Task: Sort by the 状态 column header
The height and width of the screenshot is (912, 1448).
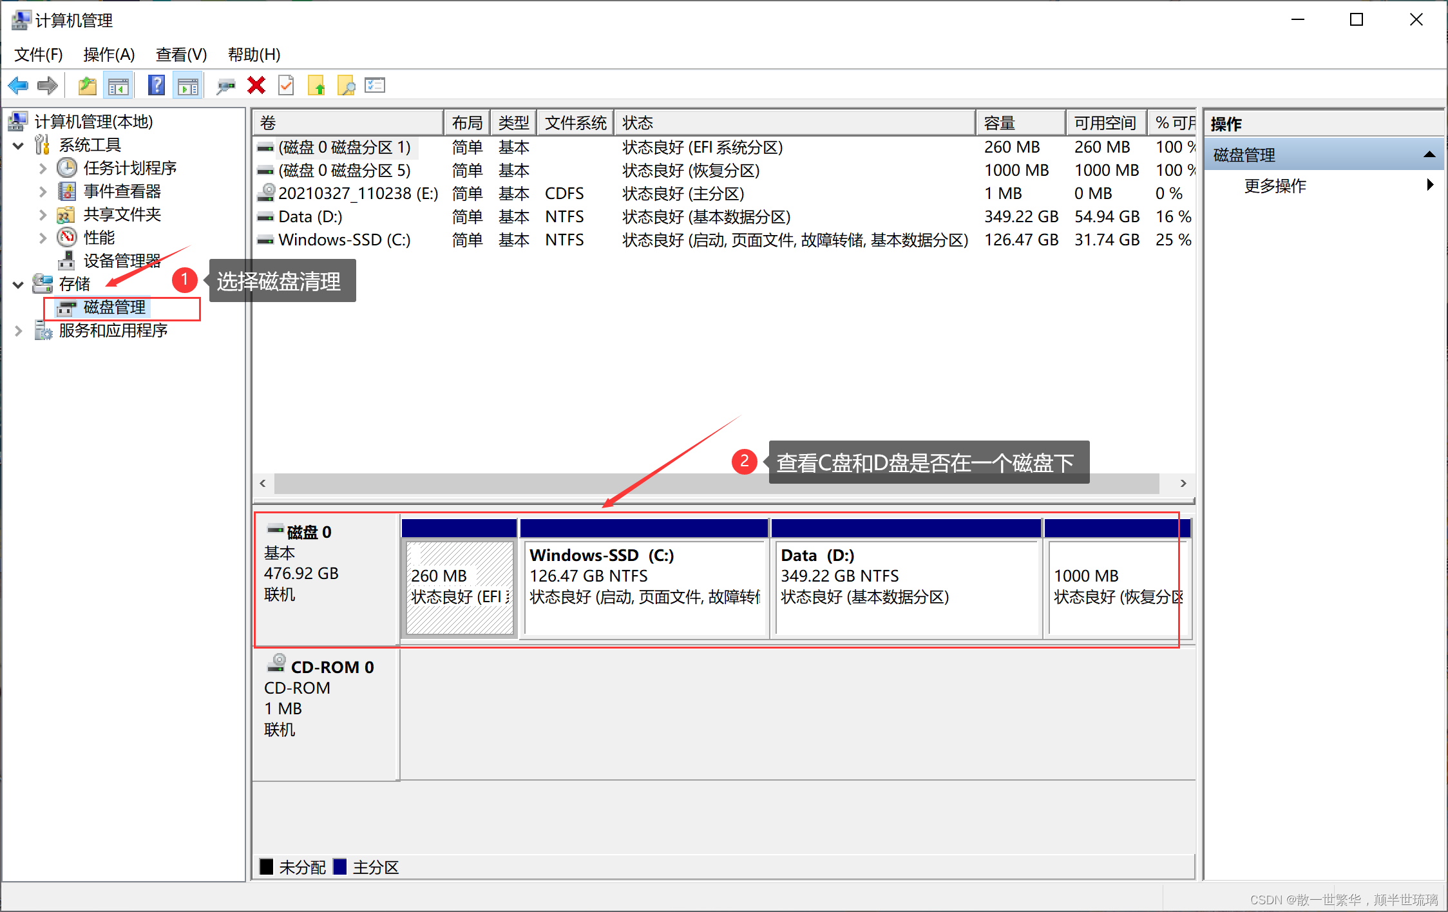Action: coord(795,122)
